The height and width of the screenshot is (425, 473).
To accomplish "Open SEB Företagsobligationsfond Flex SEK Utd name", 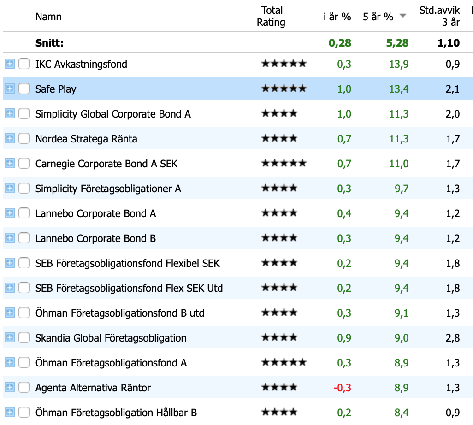I will click(x=129, y=289).
